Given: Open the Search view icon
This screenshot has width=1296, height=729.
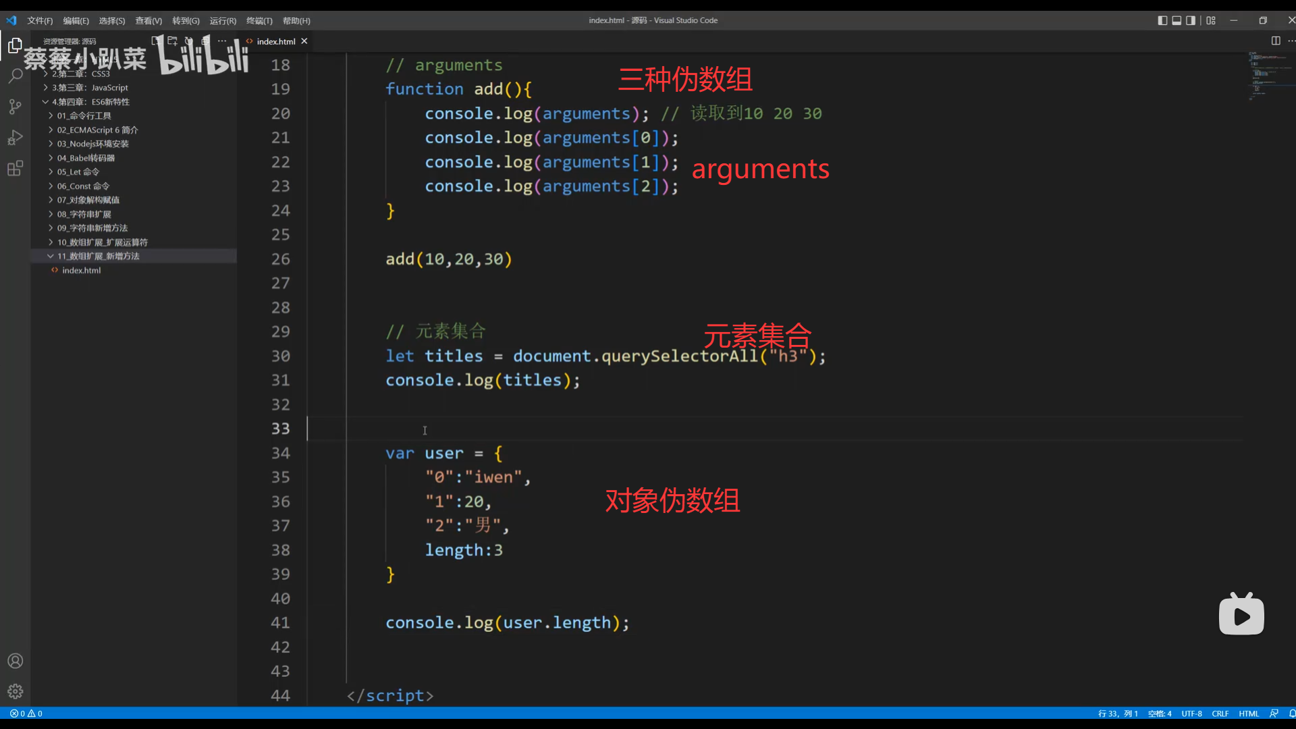Looking at the screenshot, I should (15, 76).
